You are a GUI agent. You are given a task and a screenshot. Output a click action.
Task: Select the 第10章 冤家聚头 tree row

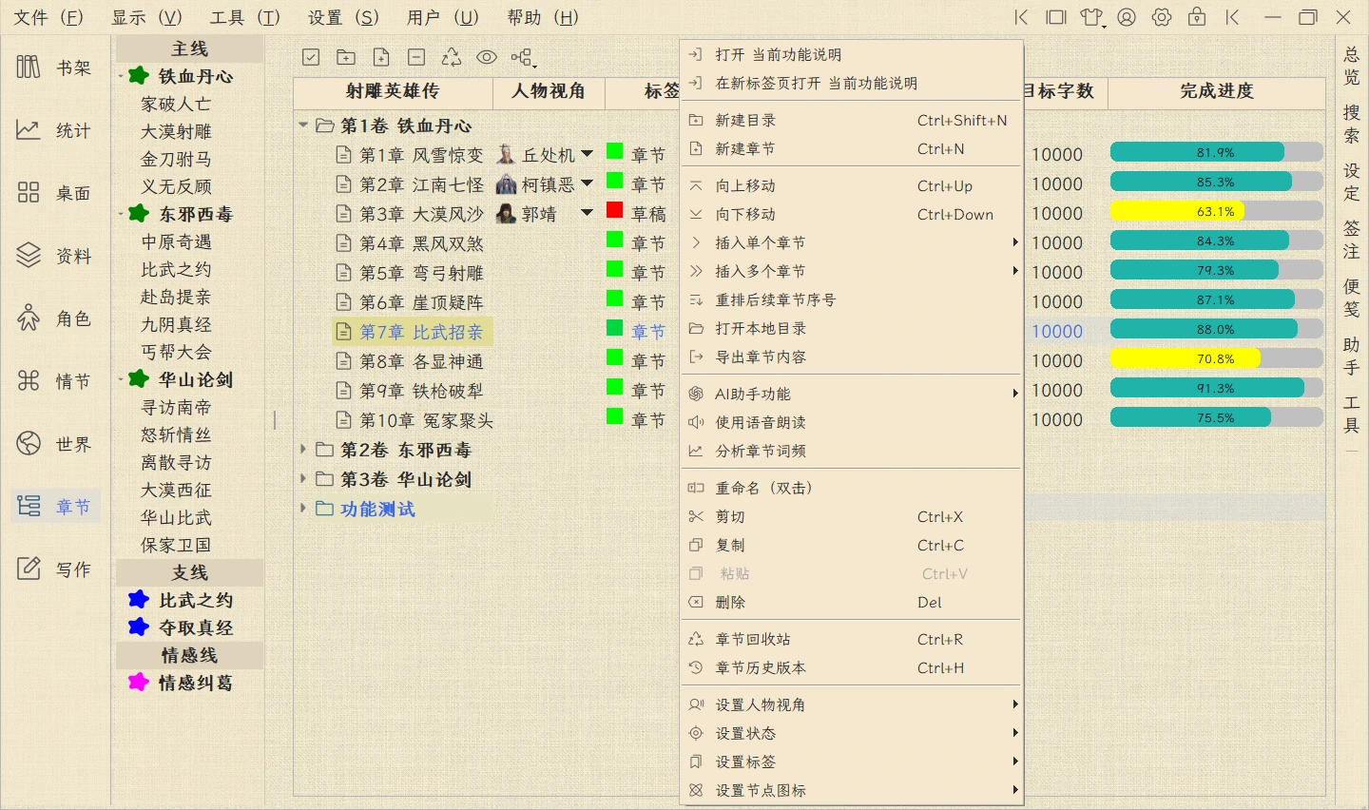pyautogui.click(x=415, y=420)
